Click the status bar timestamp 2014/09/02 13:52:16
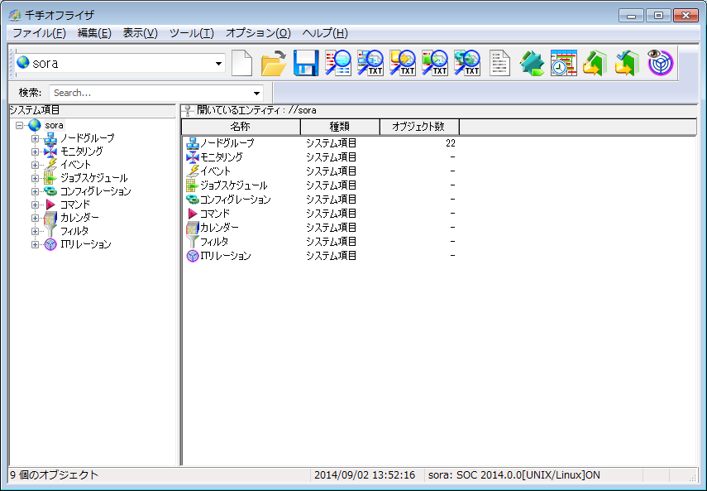 [365, 475]
